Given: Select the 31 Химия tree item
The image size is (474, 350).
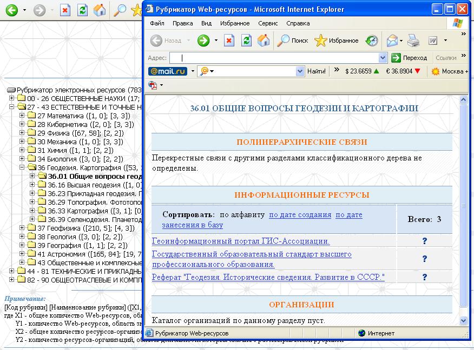Looking at the screenshot, I should point(75,150).
